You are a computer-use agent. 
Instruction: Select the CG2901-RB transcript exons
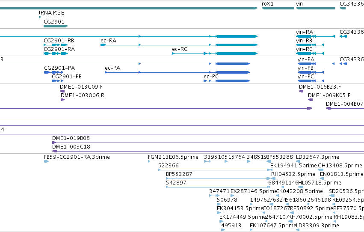click(x=56, y=45)
